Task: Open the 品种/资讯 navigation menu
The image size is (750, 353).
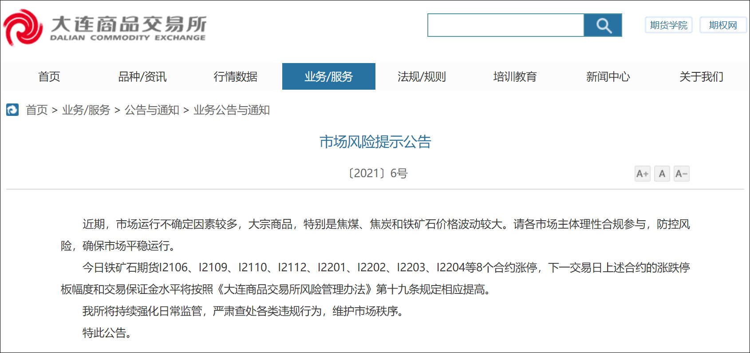Action: [142, 76]
